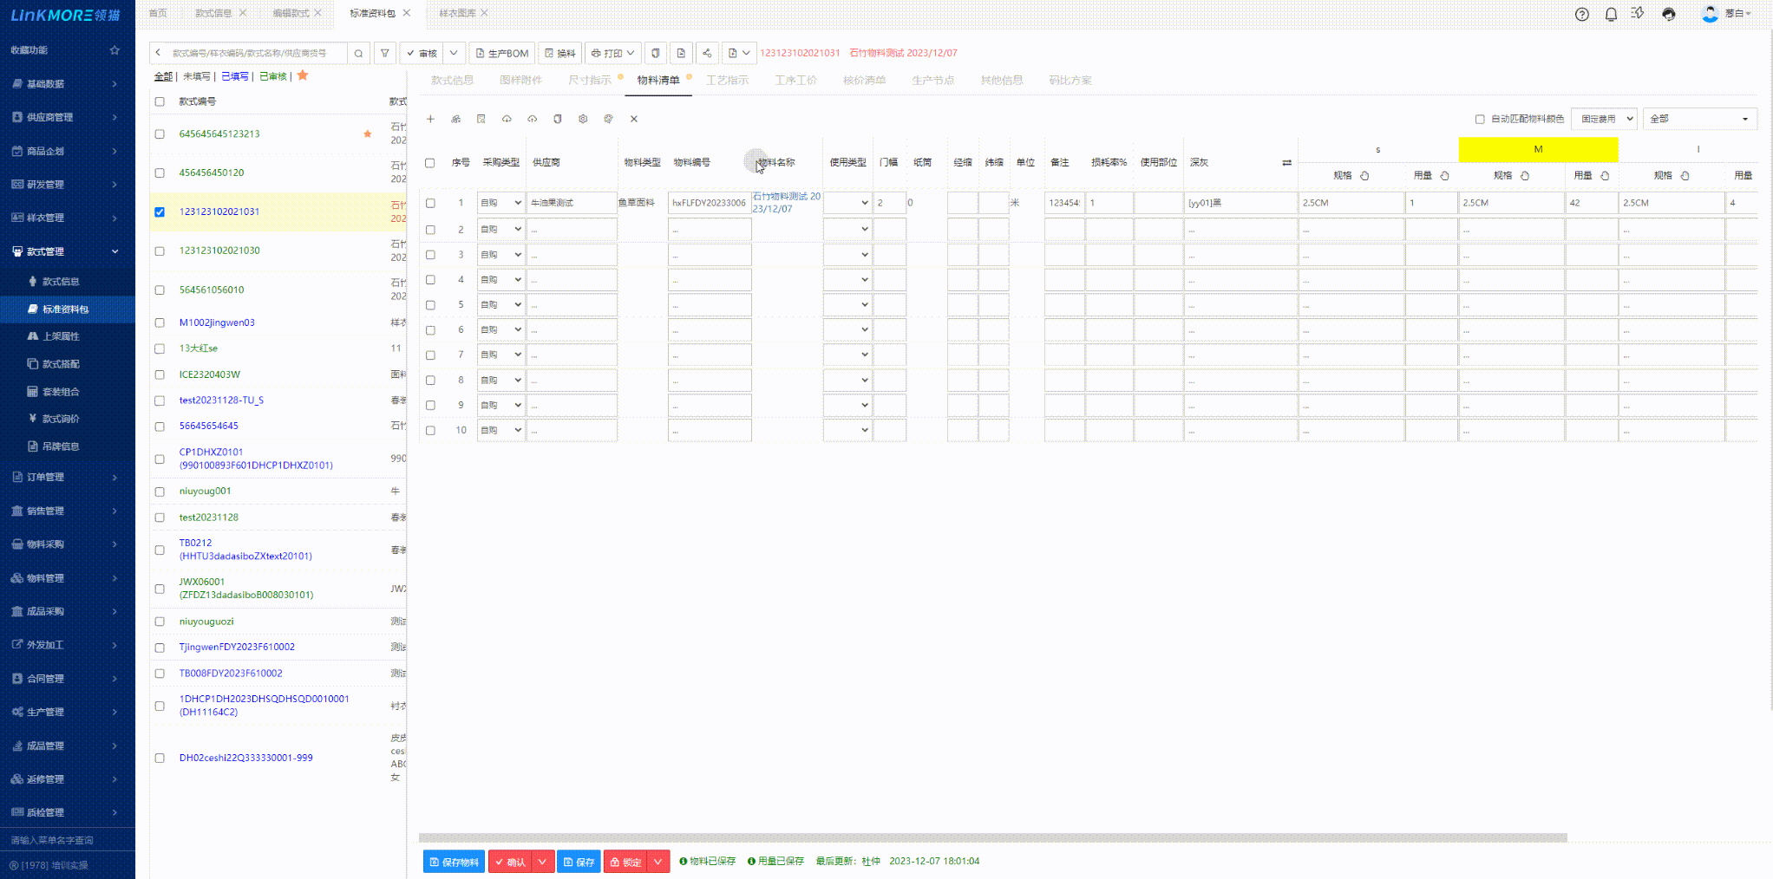The width and height of the screenshot is (1773, 879).
Task: Open notifications bell icon
Action: tap(1611, 14)
